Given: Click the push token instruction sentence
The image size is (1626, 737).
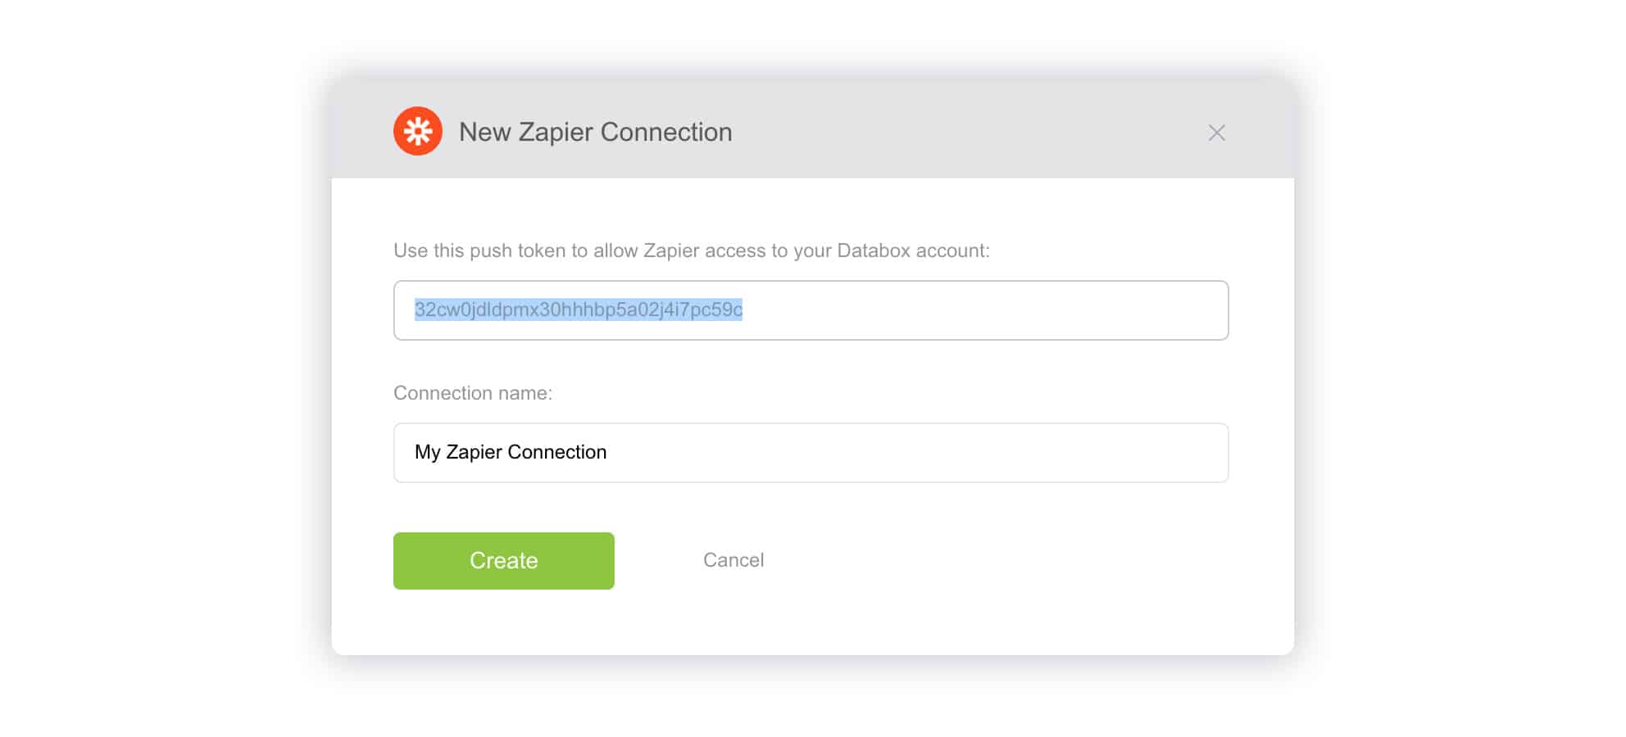Looking at the screenshot, I should (691, 251).
